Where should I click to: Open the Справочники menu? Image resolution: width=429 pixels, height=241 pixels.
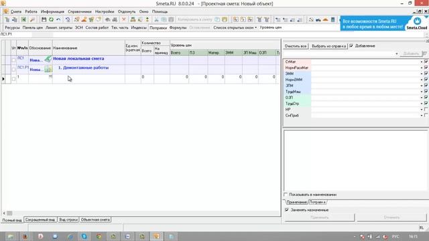(x=80, y=11)
